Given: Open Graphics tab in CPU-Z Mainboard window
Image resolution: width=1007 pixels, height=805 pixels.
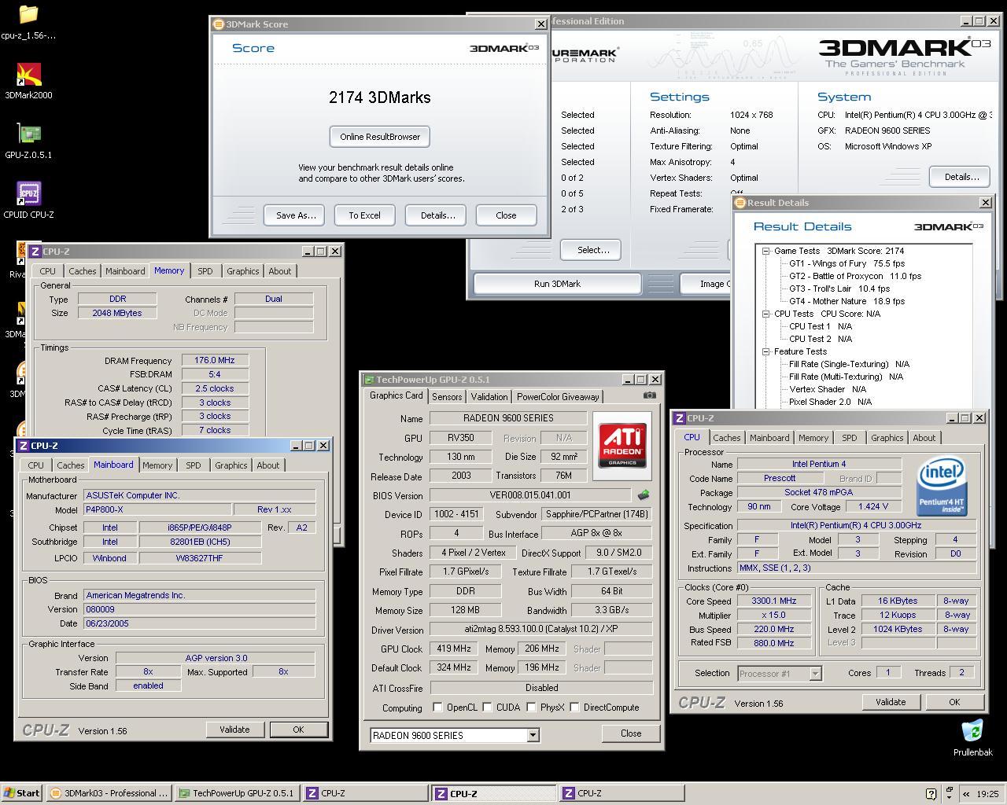Looking at the screenshot, I should click(x=231, y=465).
